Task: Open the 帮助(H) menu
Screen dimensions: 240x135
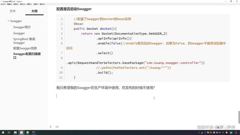Action: [42, 4]
